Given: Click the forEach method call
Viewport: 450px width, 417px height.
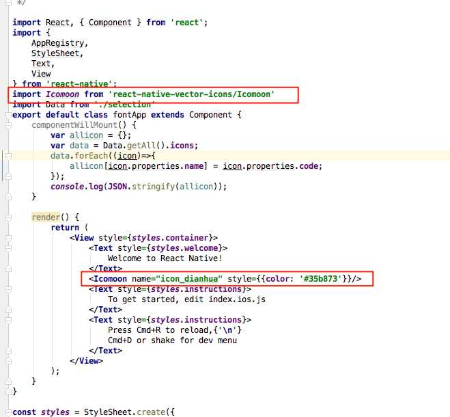Looking at the screenshot, I should (x=91, y=156).
